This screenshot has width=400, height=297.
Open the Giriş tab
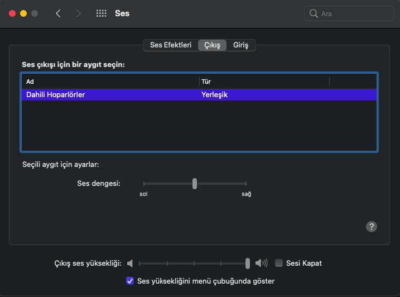point(241,45)
